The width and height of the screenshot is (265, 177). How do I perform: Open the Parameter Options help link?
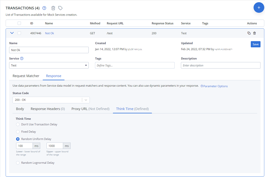(214, 86)
